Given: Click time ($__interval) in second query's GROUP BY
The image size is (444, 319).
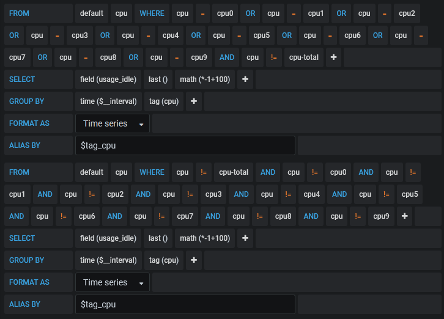Looking at the screenshot, I should pyautogui.click(x=108, y=260).
